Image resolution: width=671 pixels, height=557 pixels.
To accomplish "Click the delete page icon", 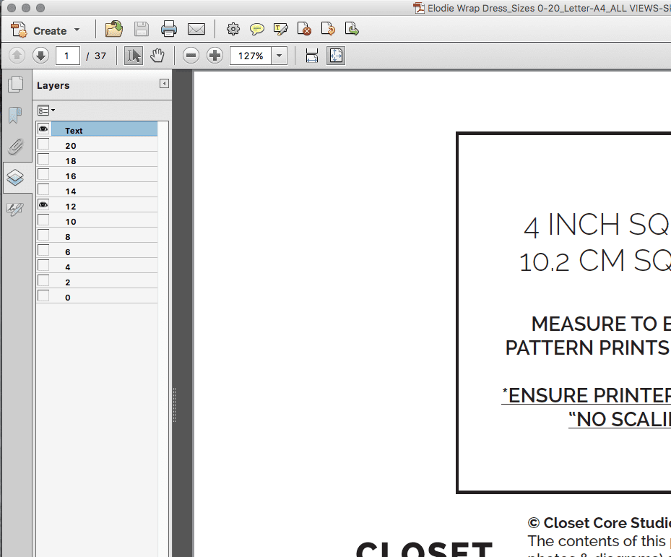I will pyautogui.click(x=304, y=29).
